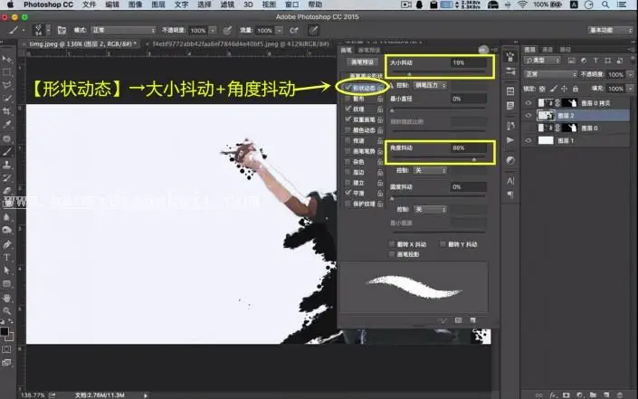Uncheck 平滑 option
This screenshot has height=399, width=638.
(348, 194)
